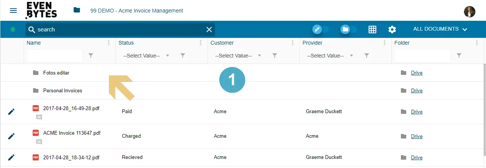486x168 pixels.
Task: Open comments for 2017-04-28_16-49-28.pdf
Action: [x=39, y=118]
